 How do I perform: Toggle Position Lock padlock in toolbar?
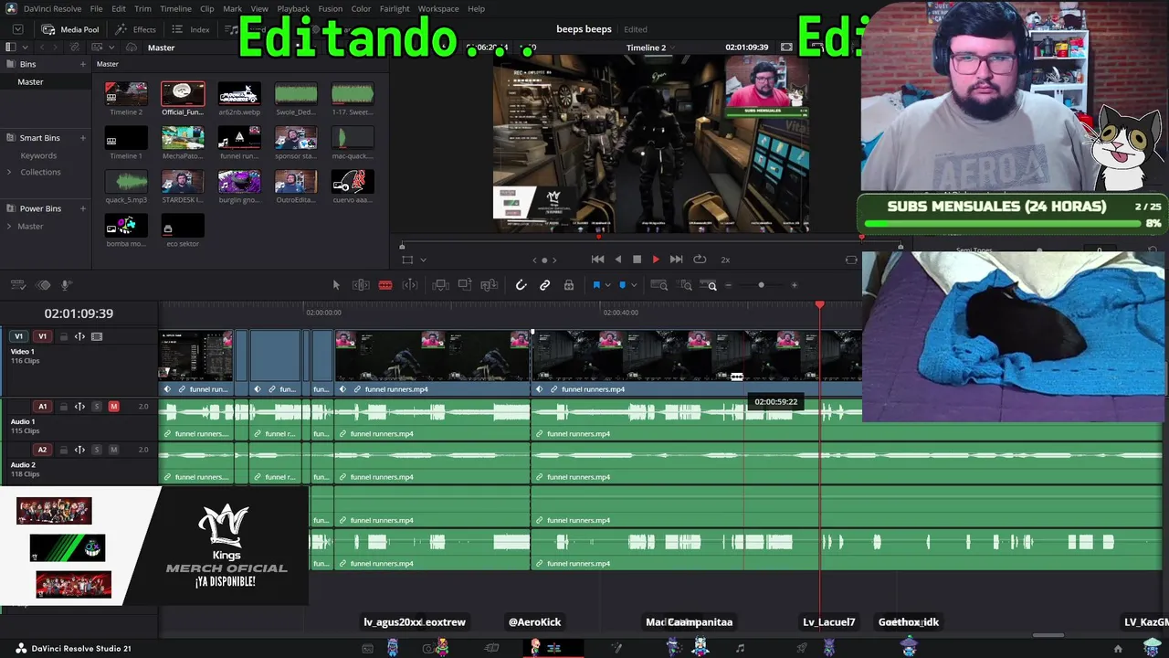point(569,285)
